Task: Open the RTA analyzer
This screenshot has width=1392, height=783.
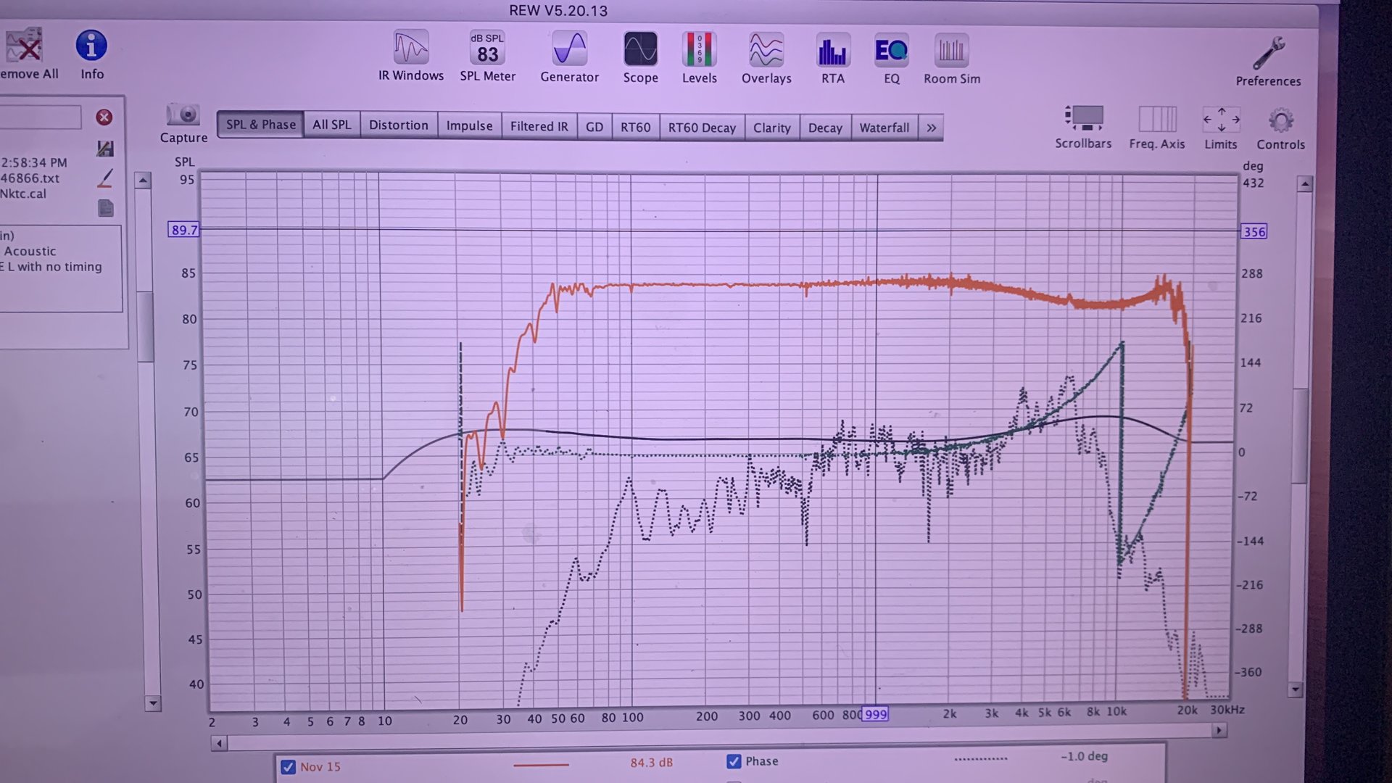Action: [x=832, y=51]
